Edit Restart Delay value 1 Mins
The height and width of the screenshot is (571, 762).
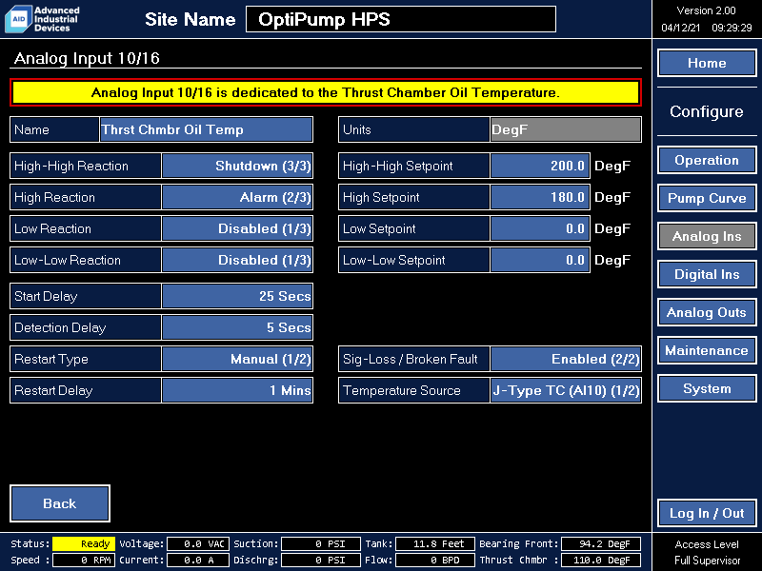[237, 390]
